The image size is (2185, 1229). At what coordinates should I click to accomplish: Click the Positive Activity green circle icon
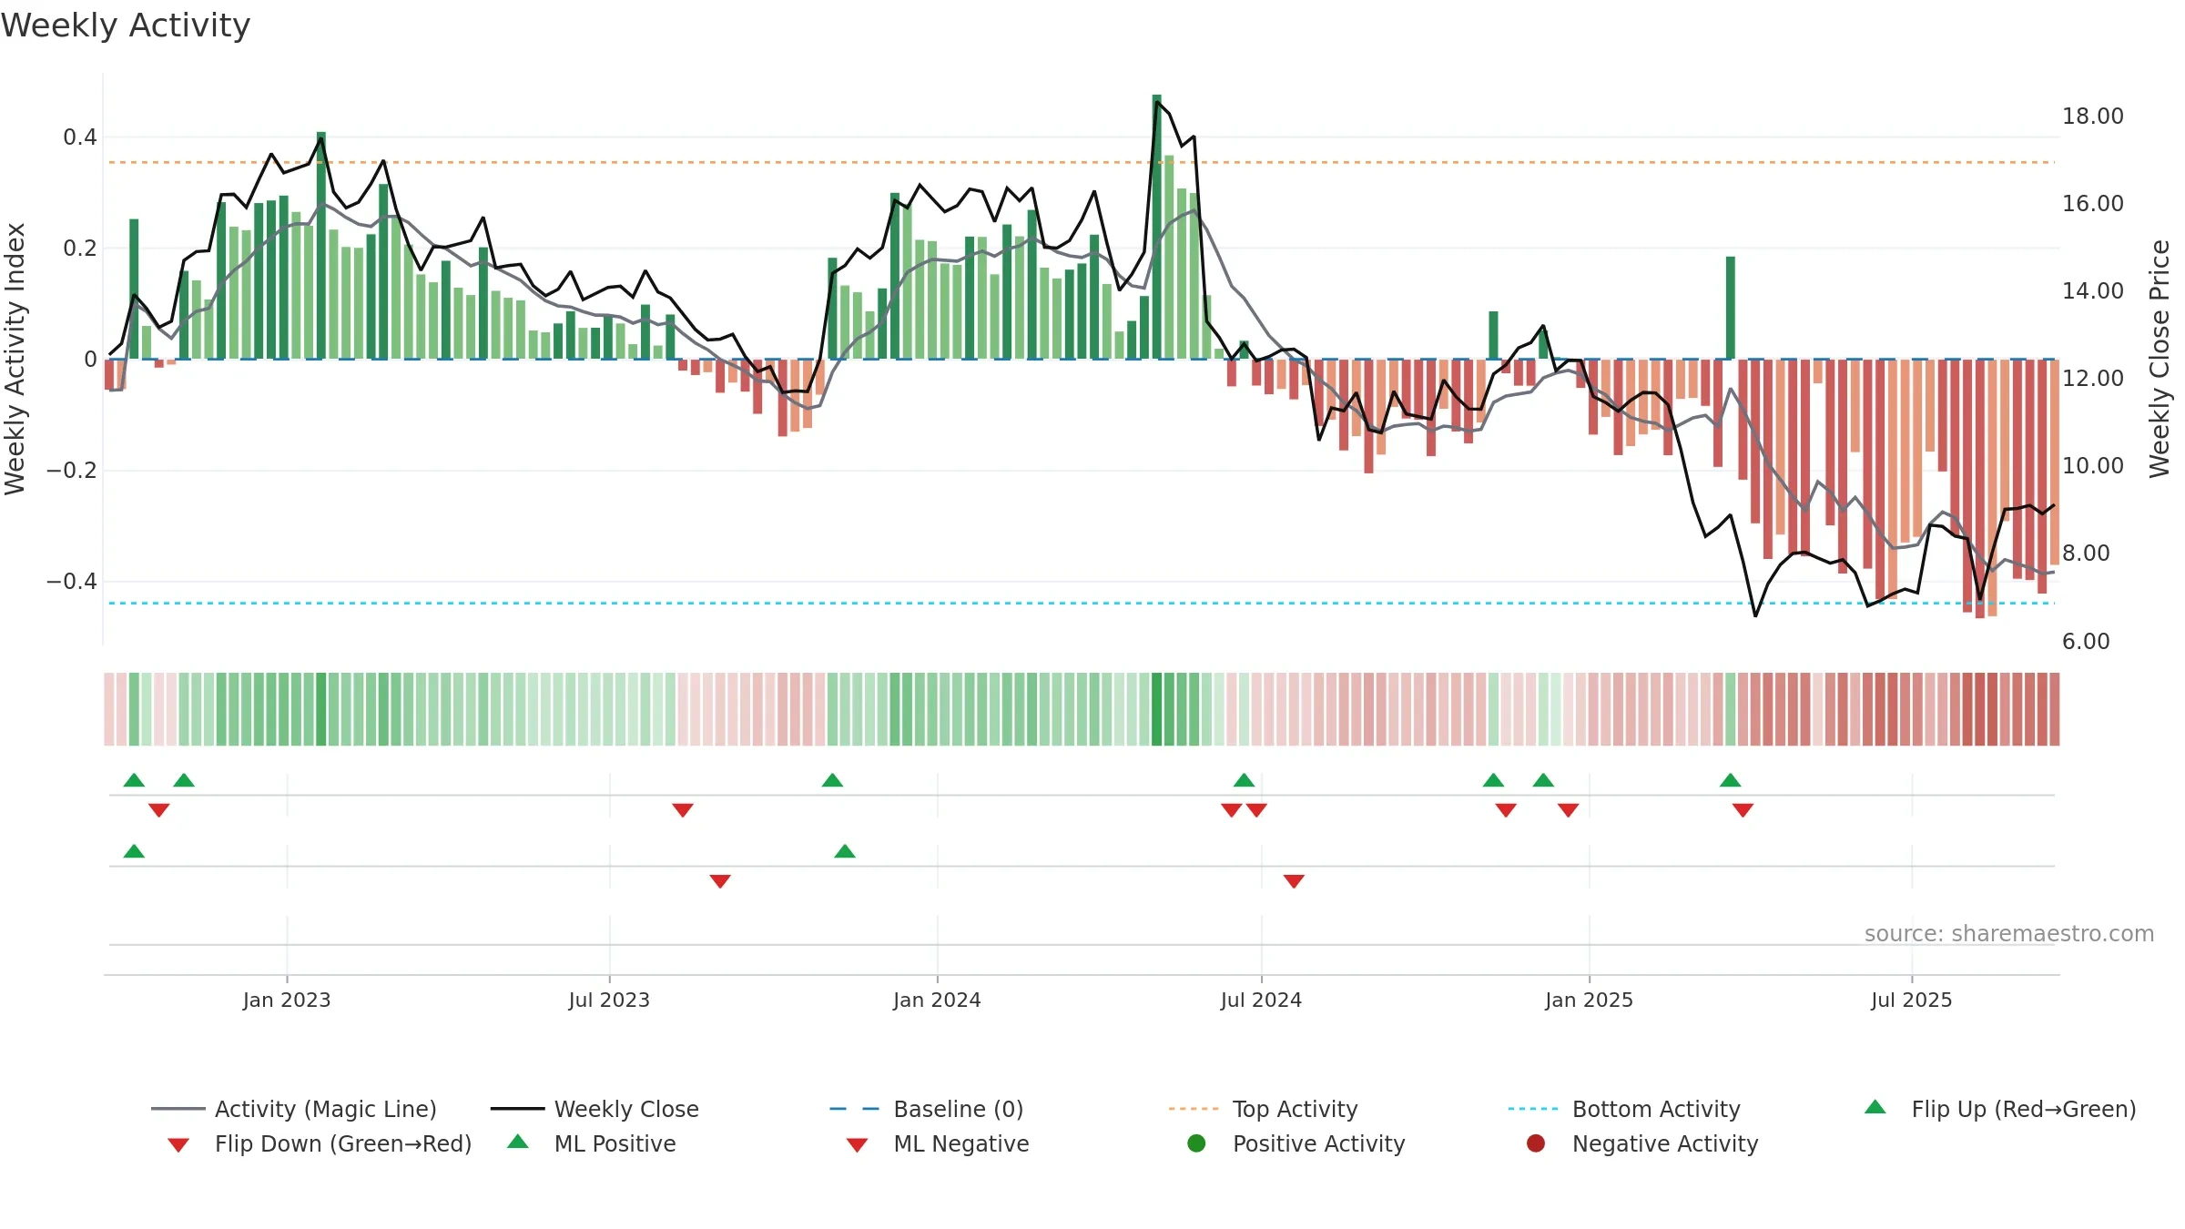tap(1196, 1143)
